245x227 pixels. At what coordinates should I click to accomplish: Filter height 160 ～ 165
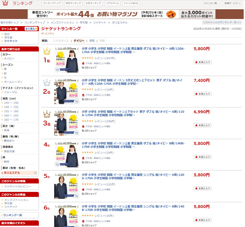pyautogui.click(x=11, y=115)
